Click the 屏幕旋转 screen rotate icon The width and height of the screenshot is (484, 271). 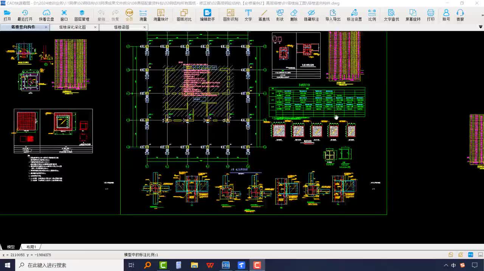tap(413, 15)
